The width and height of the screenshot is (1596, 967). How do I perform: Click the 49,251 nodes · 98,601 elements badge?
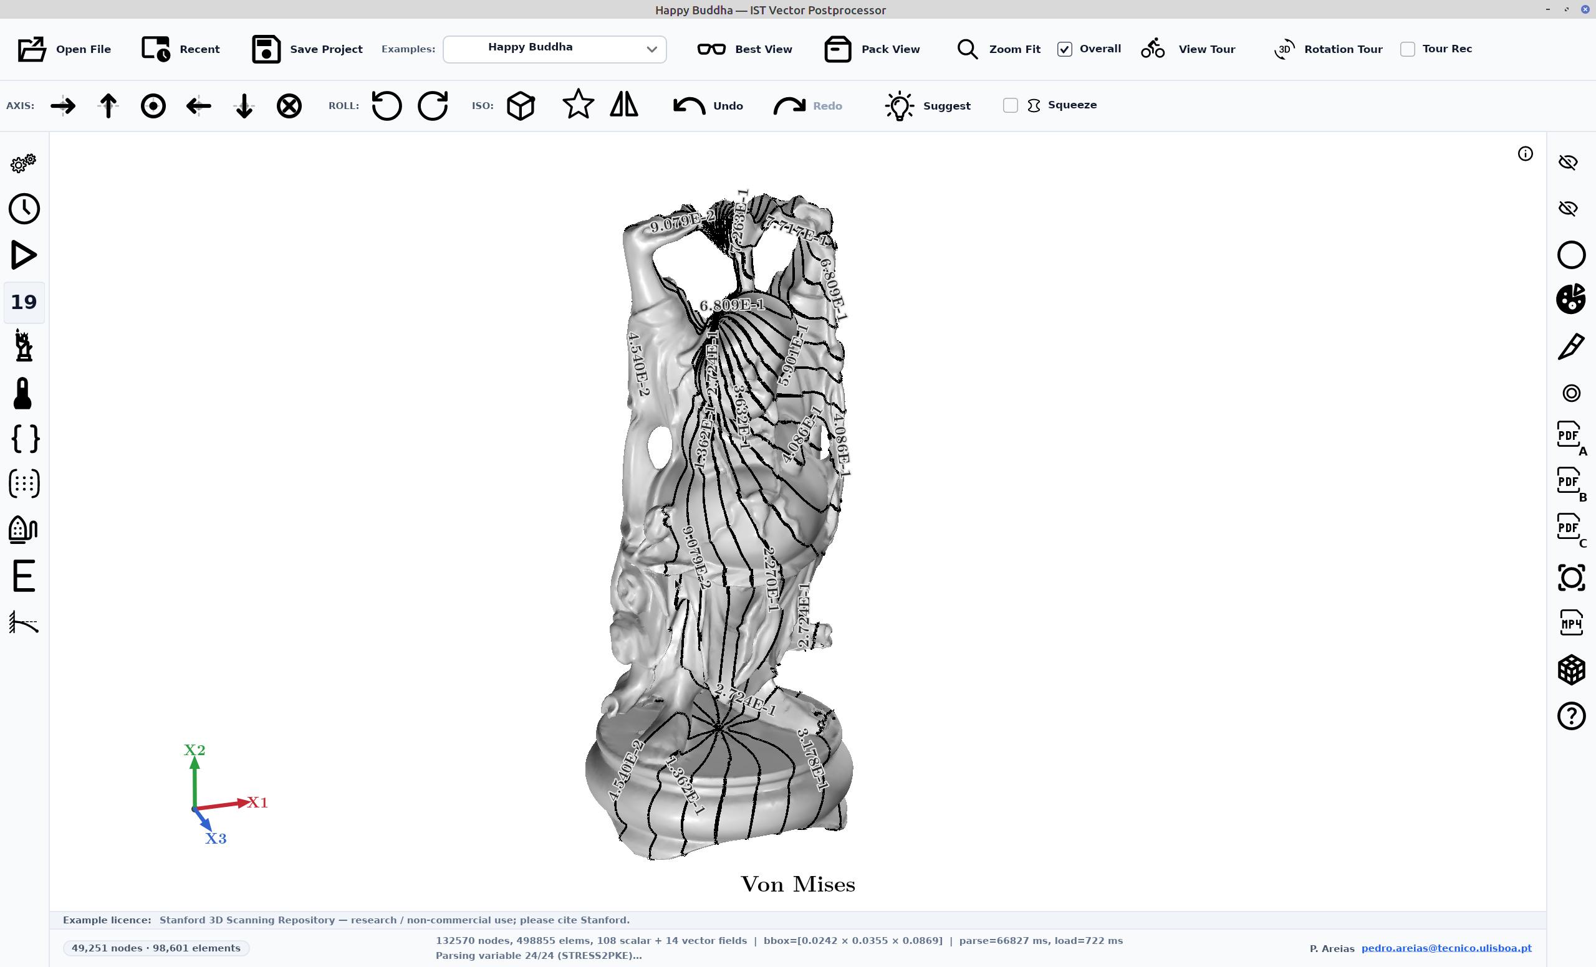[156, 948]
